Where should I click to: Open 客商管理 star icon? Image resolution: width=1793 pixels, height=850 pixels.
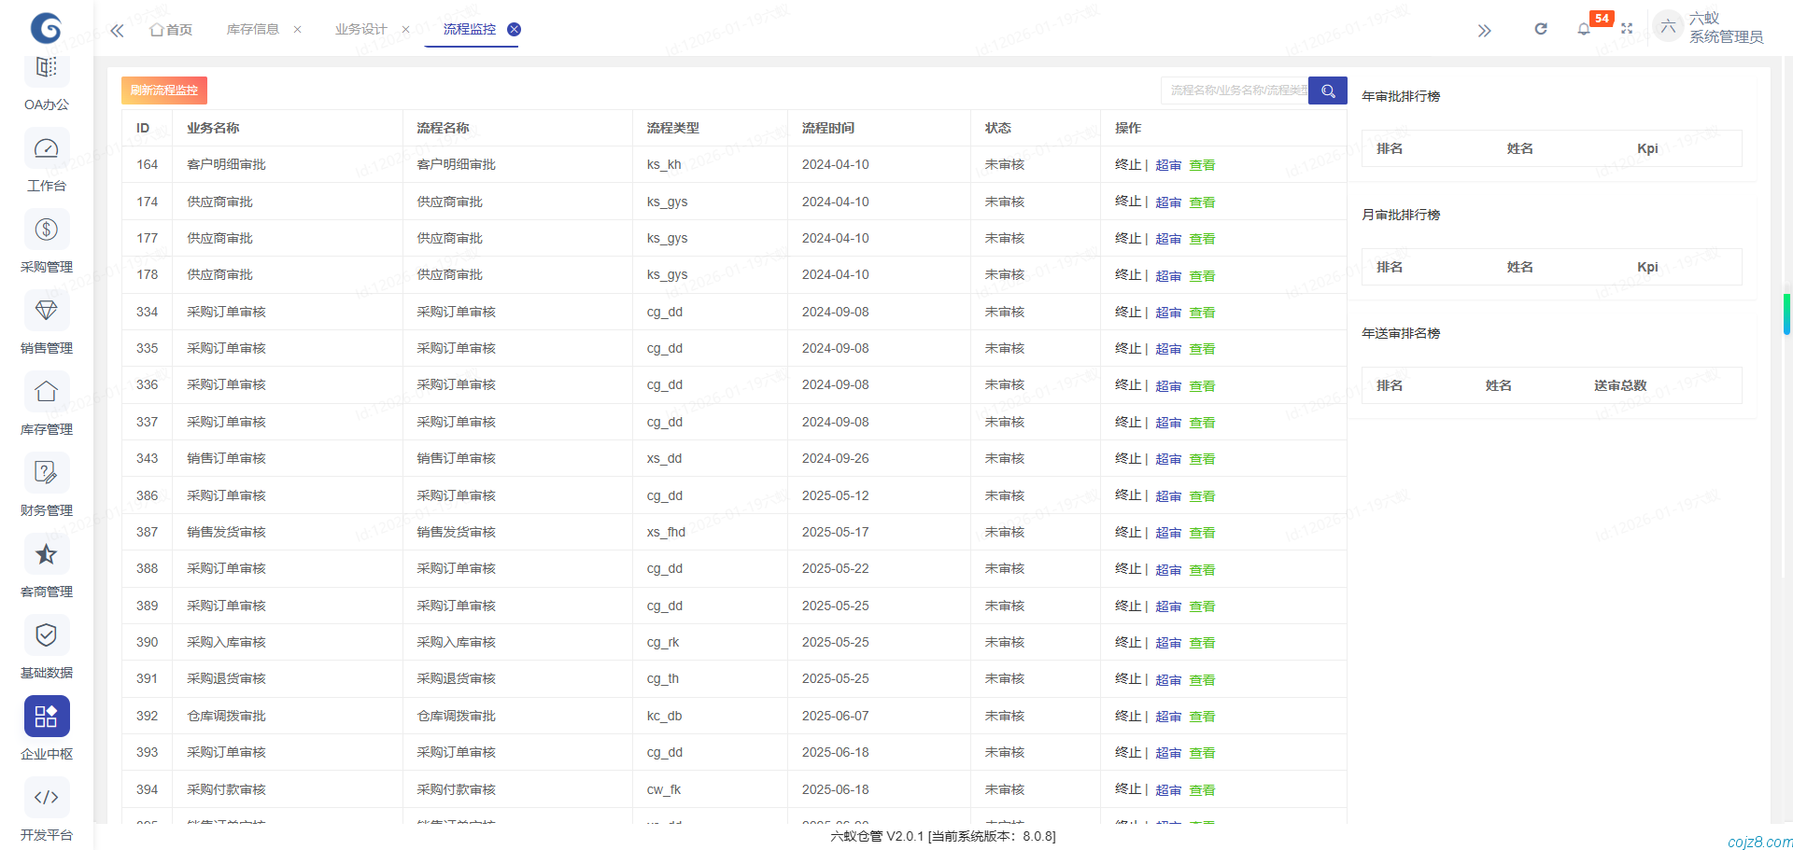[46, 555]
